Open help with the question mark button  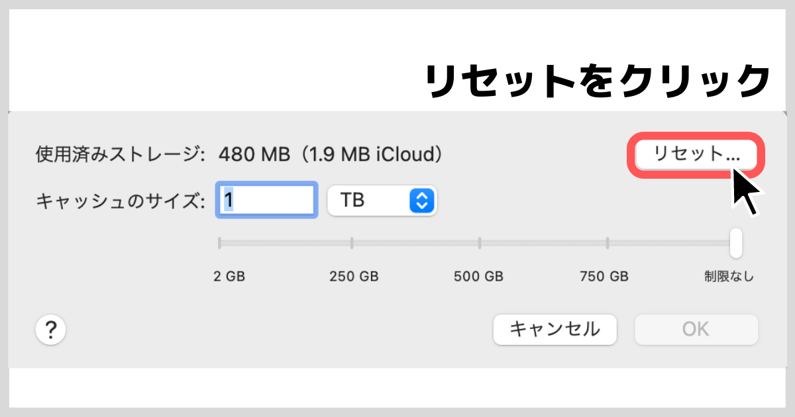[x=51, y=329]
